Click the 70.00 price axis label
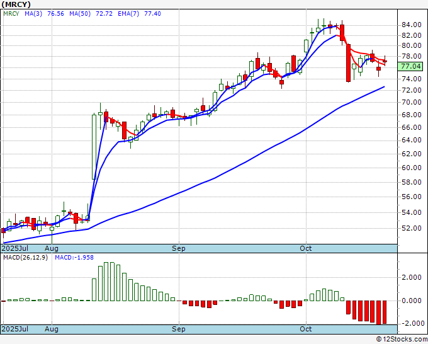Screen dimensions: 428x344 [x=412, y=103]
